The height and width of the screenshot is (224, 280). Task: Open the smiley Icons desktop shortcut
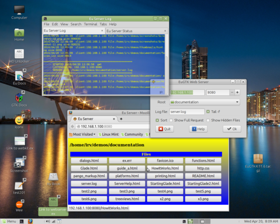(x=19, y=120)
